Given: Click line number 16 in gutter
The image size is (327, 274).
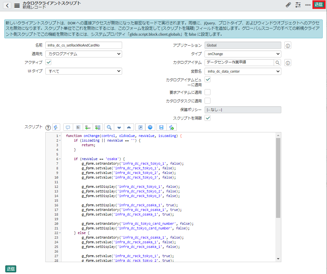Looking at the screenshot, I should [x=56, y=205].
